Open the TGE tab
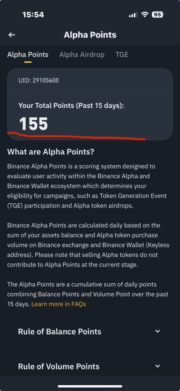Image resolution: width=180 pixels, height=391 pixels. click(x=122, y=55)
